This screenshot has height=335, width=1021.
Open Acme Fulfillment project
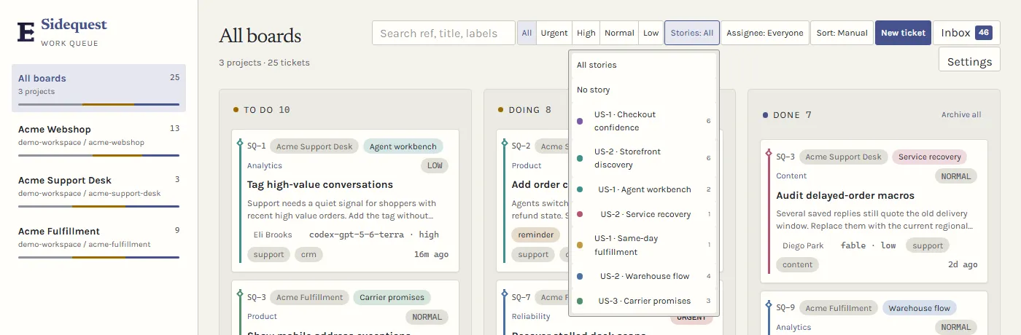[98, 240]
